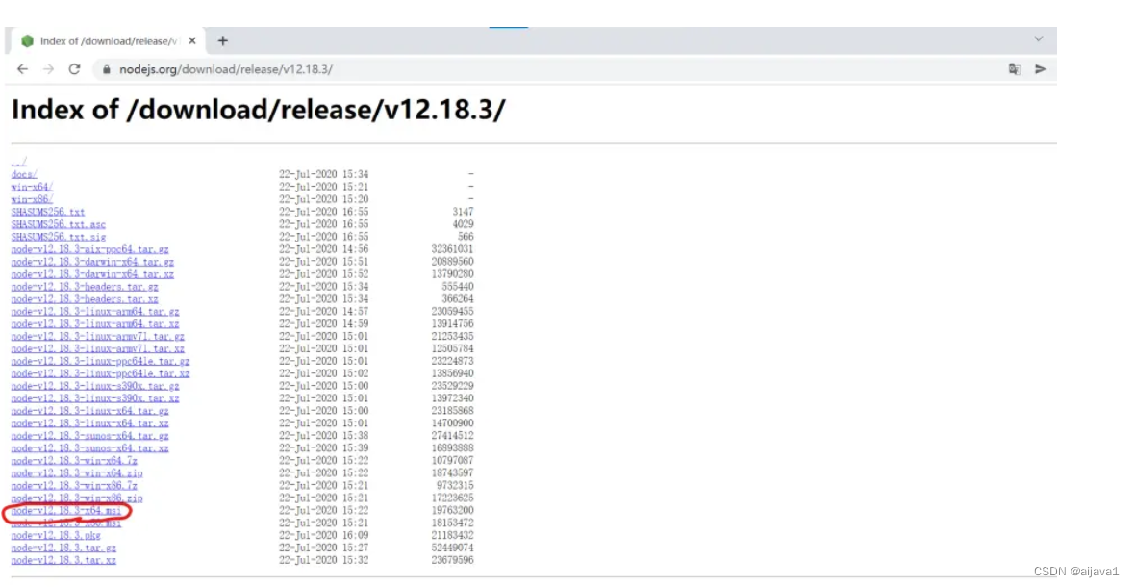Open the win-x86/ folder link
1134x587 pixels.
click(32, 199)
